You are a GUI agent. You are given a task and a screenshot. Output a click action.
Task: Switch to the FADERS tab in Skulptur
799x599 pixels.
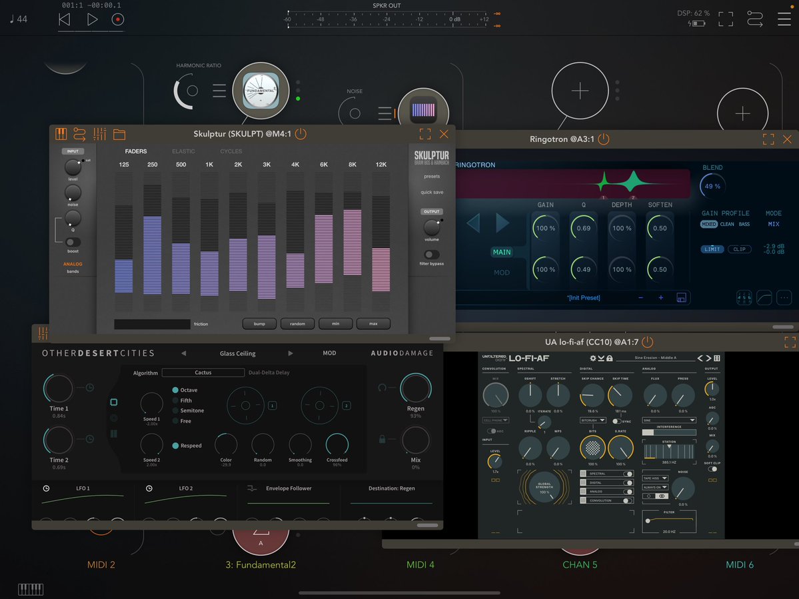click(x=135, y=151)
